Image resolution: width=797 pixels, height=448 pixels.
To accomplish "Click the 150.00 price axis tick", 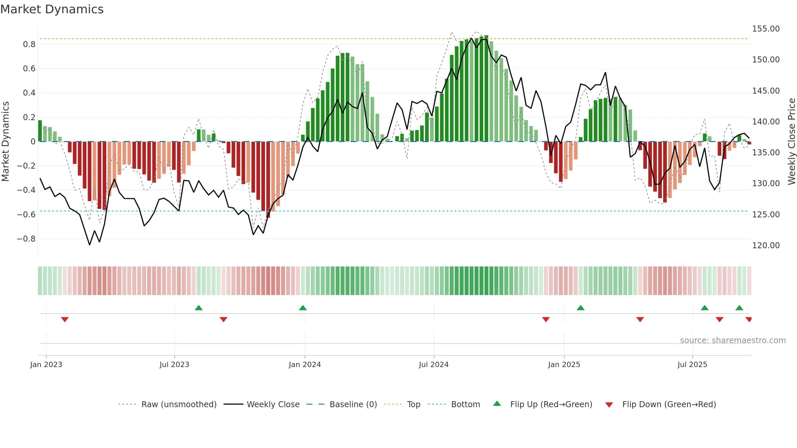I will pyautogui.click(x=766, y=60).
